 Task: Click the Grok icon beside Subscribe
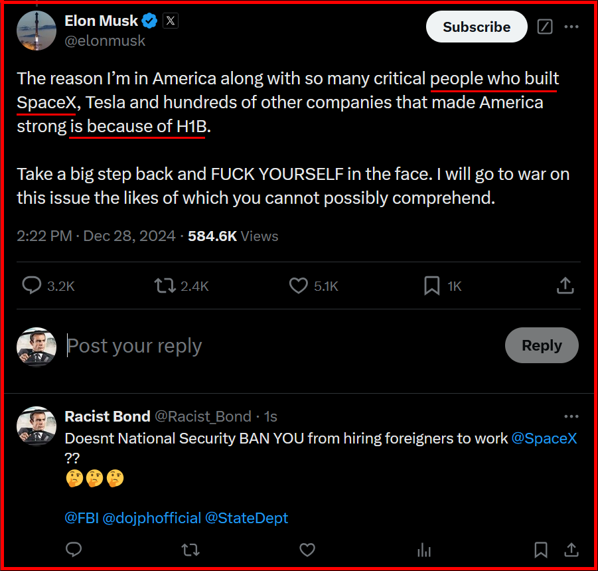[x=545, y=27]
